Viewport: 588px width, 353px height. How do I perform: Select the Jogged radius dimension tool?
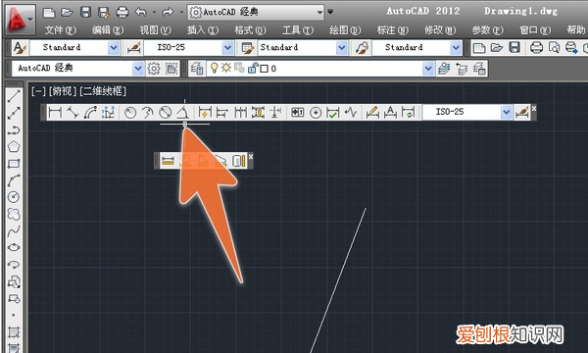point(148,112)
